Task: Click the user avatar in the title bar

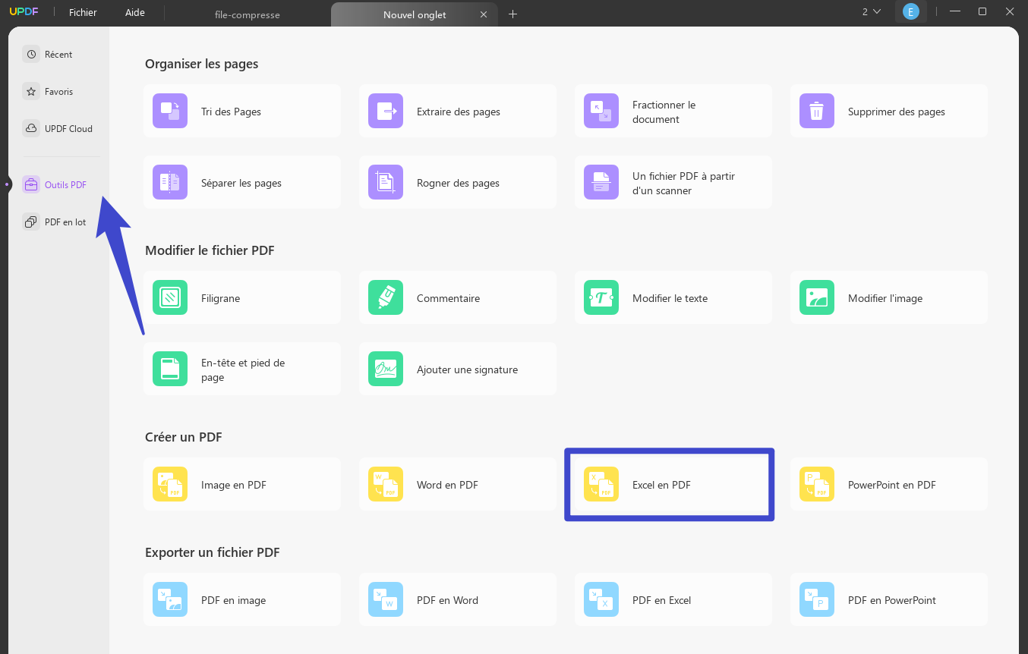Action: [x=910, y=11]
